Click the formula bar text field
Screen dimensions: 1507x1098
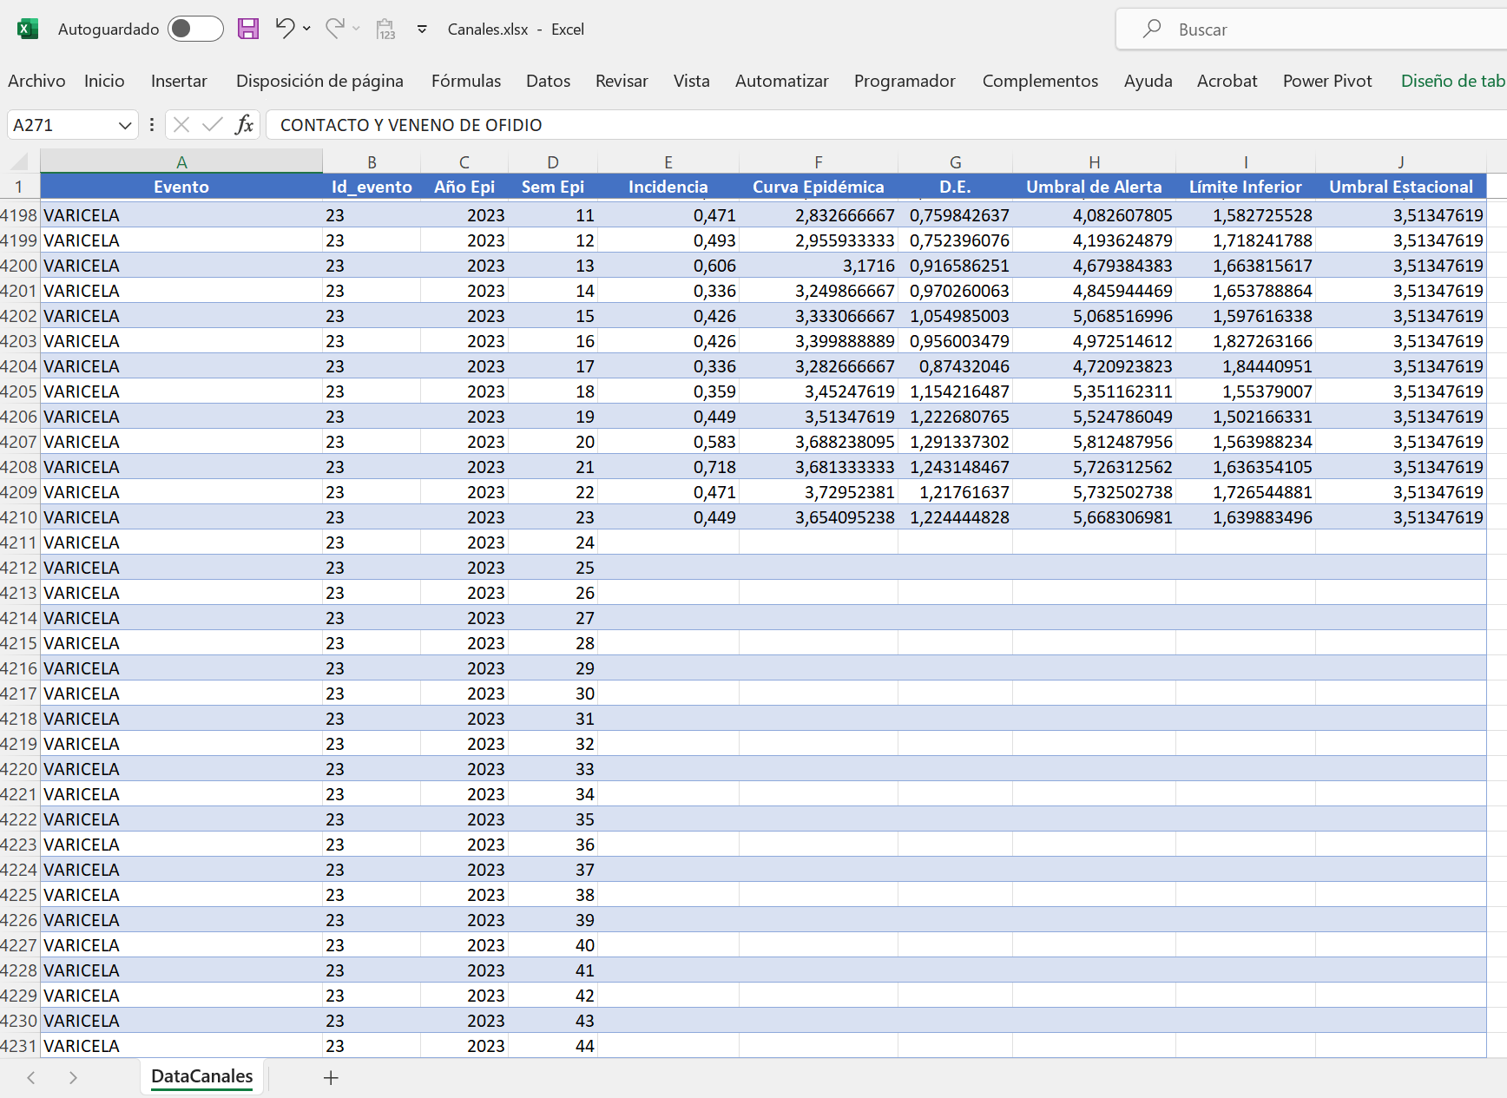pyautogui.click(x=885, y=125)
